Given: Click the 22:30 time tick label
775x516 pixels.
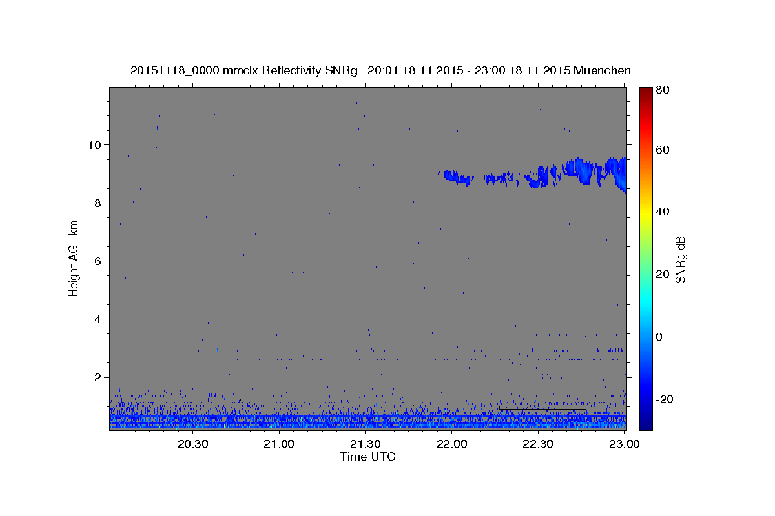Looking at the screenshot, I should (x=537, y=444).
